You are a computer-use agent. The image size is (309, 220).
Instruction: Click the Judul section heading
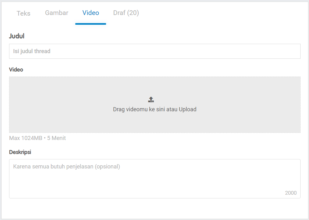pos(17,36)
